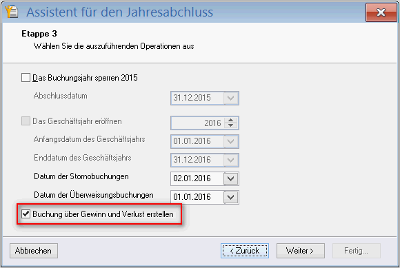Click the 'Datum der Überweisungsbuchungen' label
Viewport: 400px width, 268px height.
coord(94,195)
